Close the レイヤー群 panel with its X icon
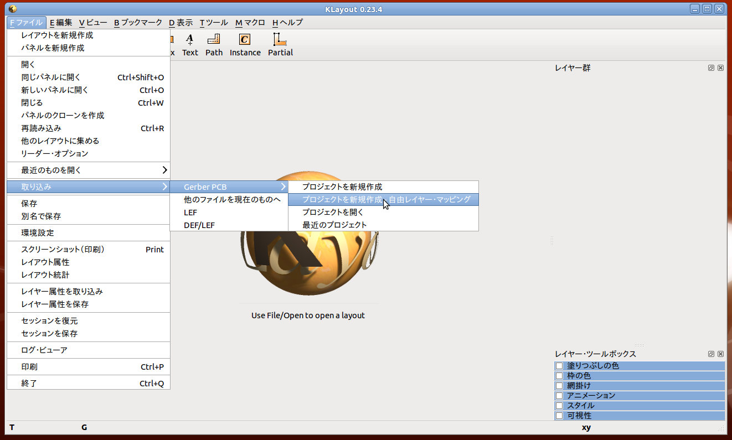 point(720,68)
